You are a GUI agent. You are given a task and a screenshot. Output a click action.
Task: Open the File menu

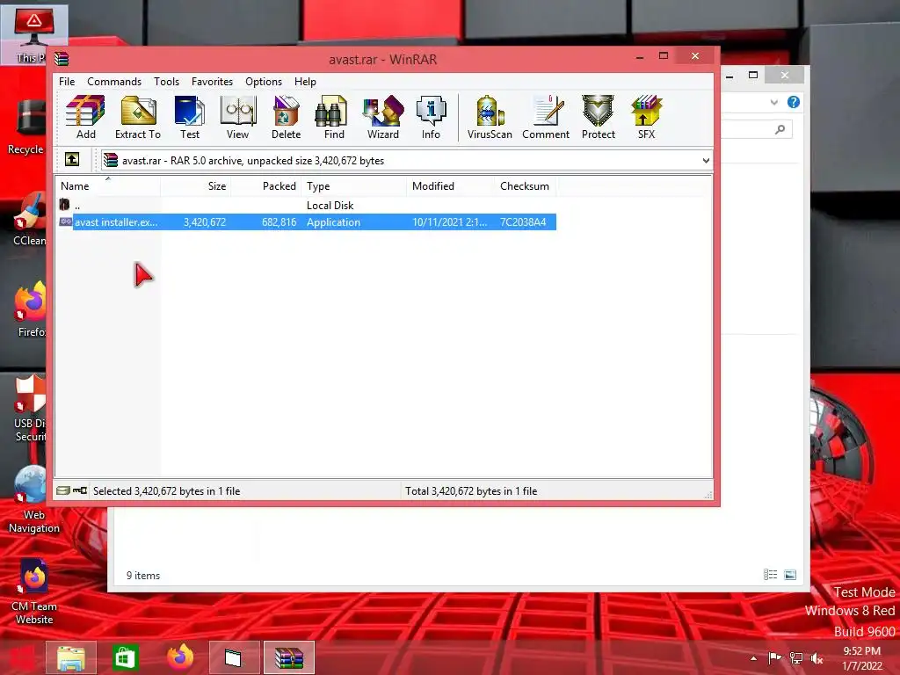point(67,82)
